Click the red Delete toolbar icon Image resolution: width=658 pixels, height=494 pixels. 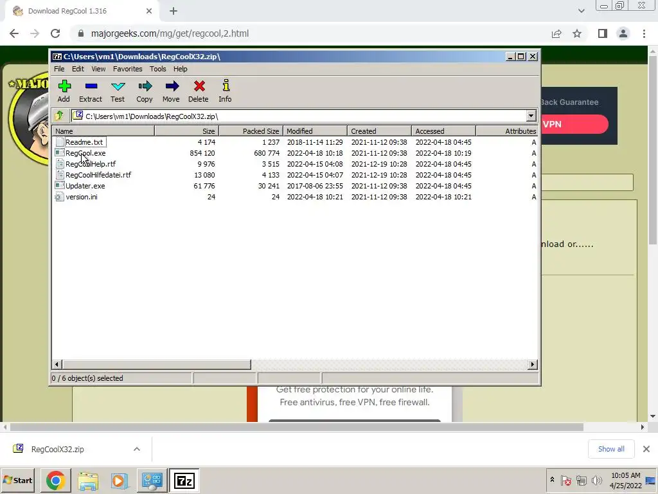[x=199, y=87]
